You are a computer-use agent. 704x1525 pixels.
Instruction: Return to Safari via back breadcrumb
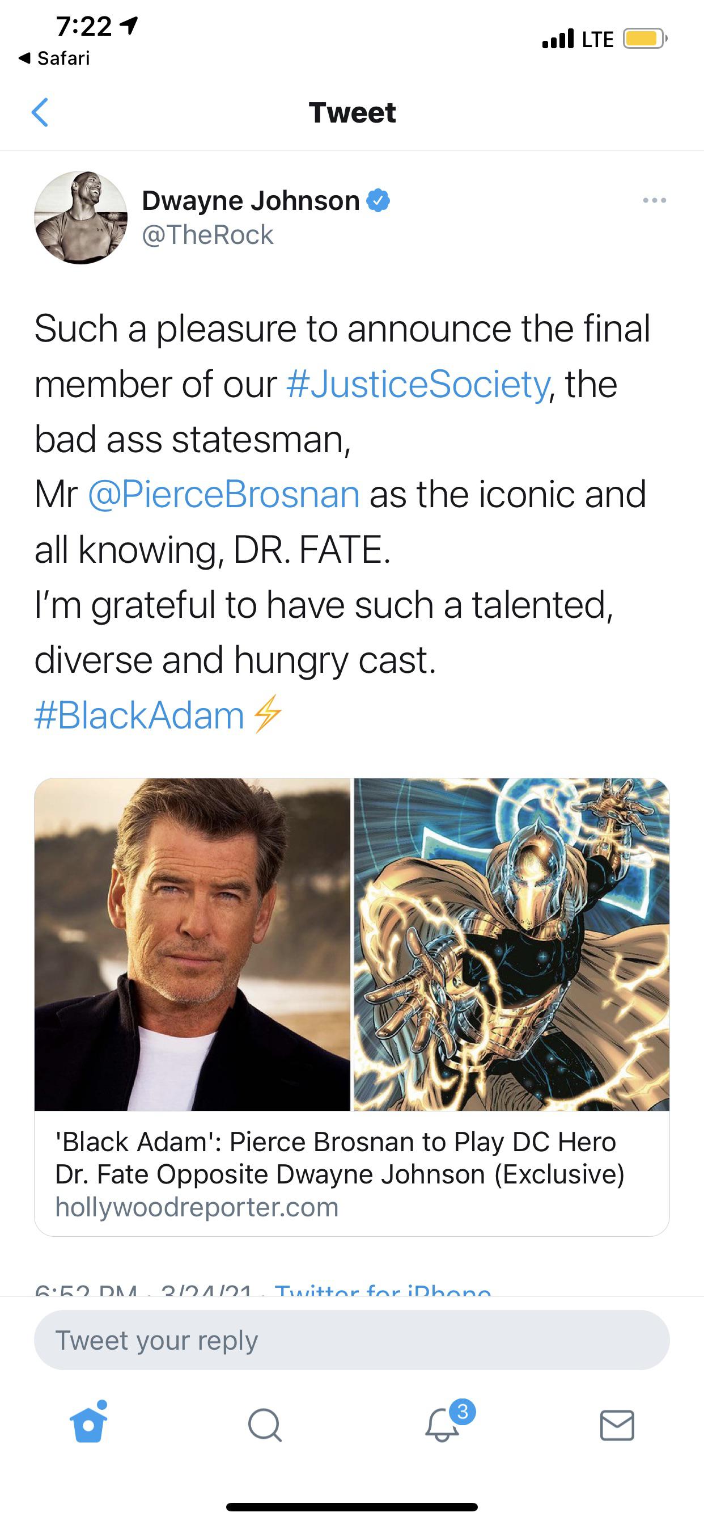click(x=54, y=58)
